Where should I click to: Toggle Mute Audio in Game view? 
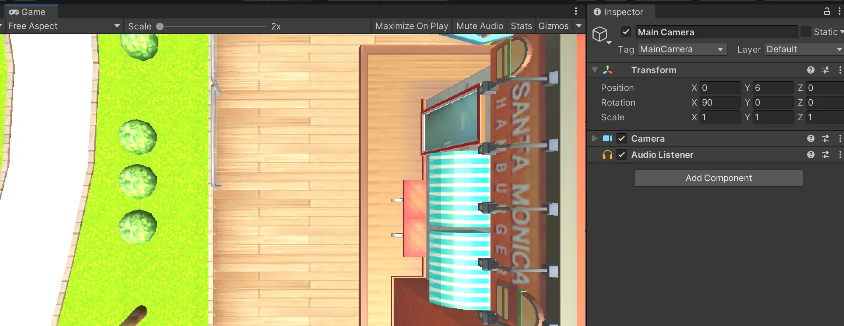click(479, 26)
